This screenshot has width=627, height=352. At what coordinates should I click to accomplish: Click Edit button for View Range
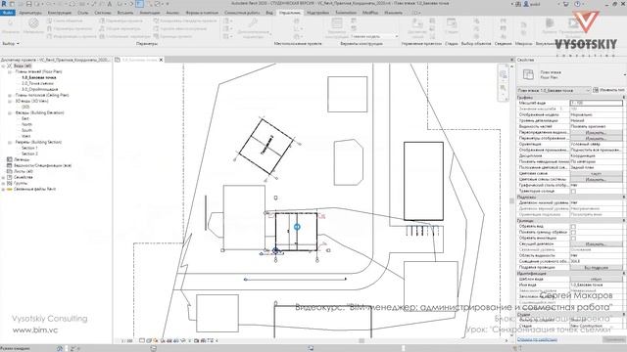pos(596,243)
